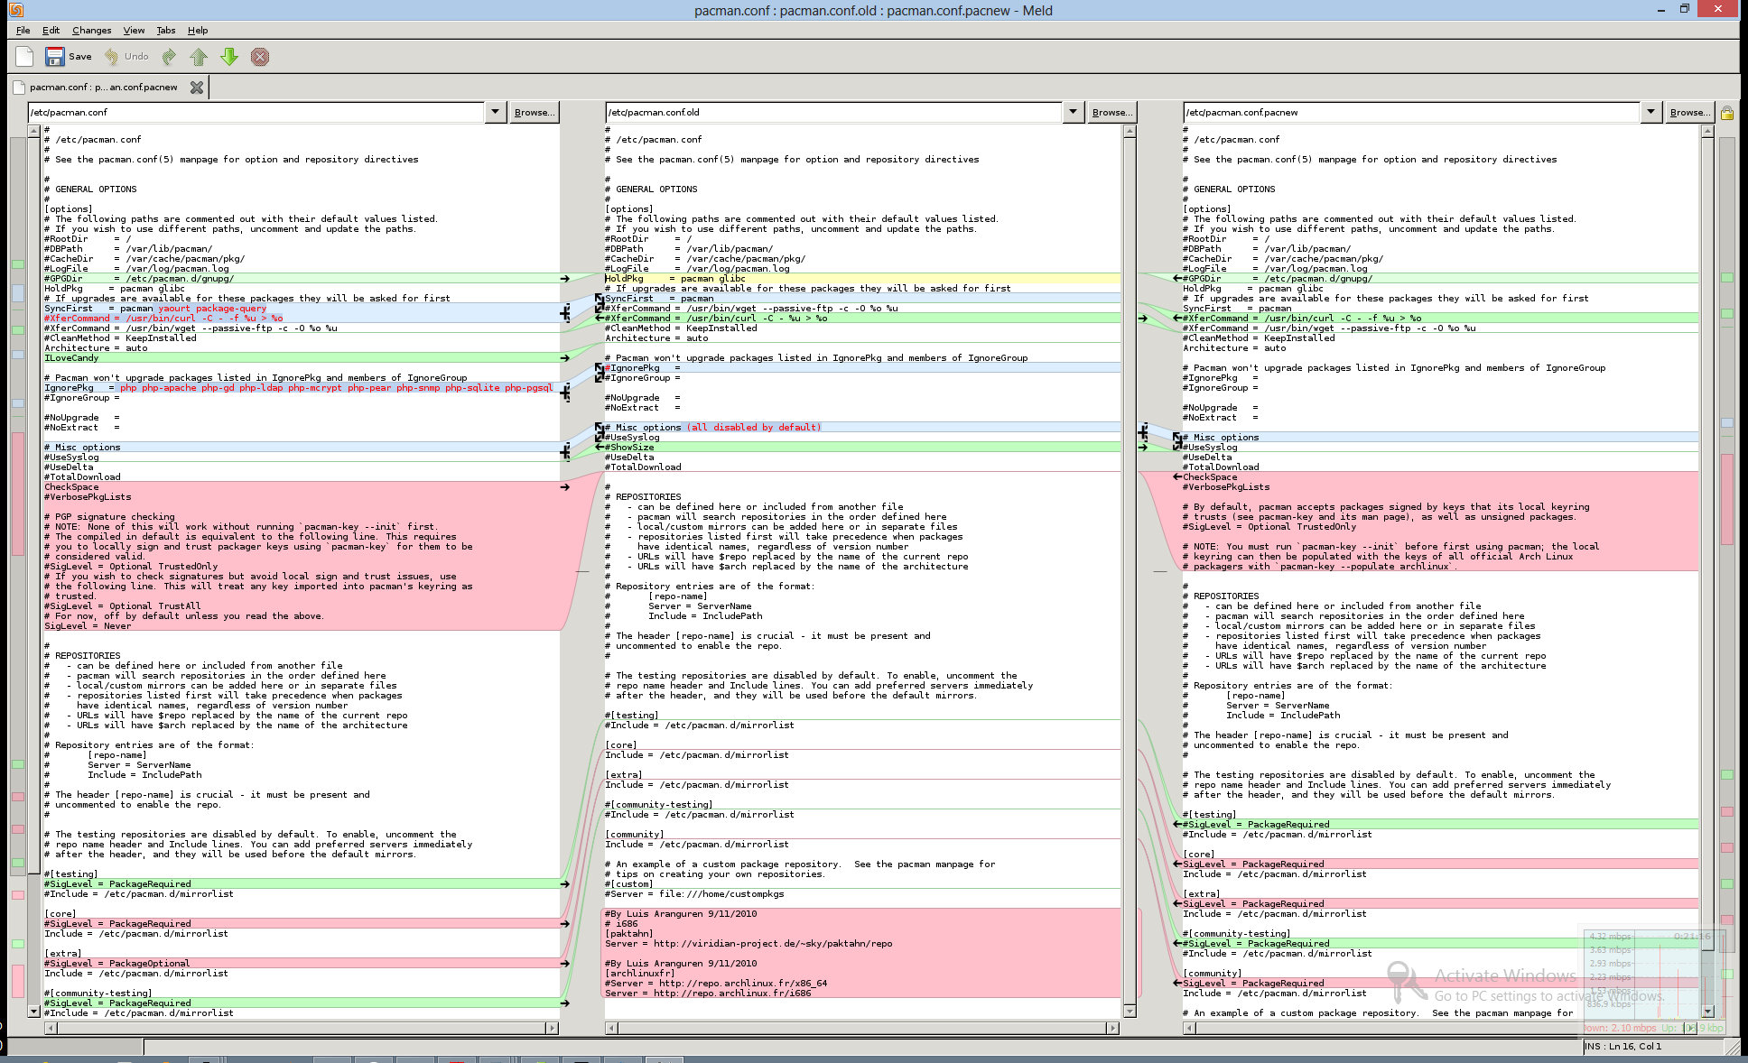Click middle pane vertical scrollbar down arrow

1129,1012
